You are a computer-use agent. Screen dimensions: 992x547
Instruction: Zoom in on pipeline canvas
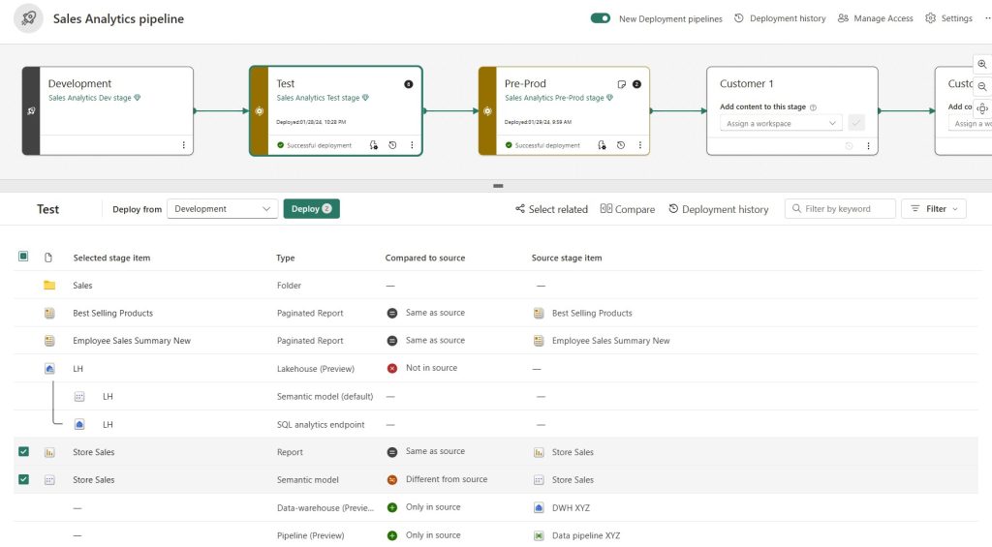point(982,65)
